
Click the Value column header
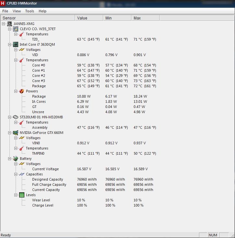[x=89, y=18]
